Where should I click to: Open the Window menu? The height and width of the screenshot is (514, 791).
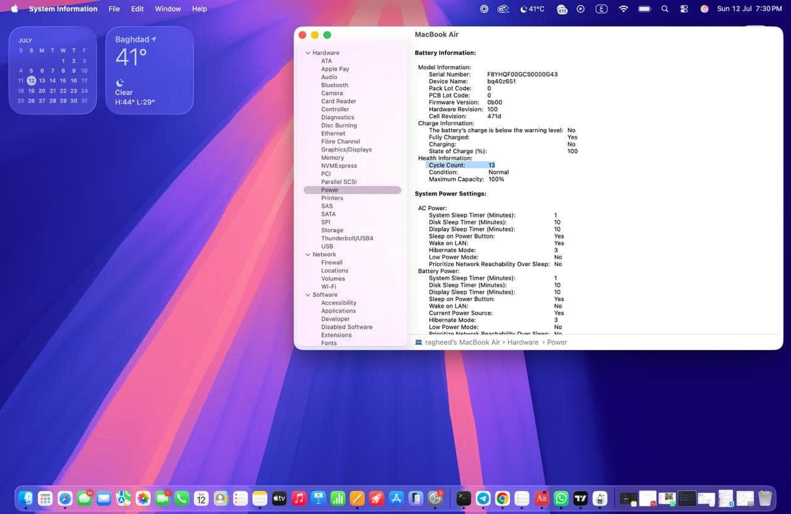pyautogui.click(x=167, y=9)
